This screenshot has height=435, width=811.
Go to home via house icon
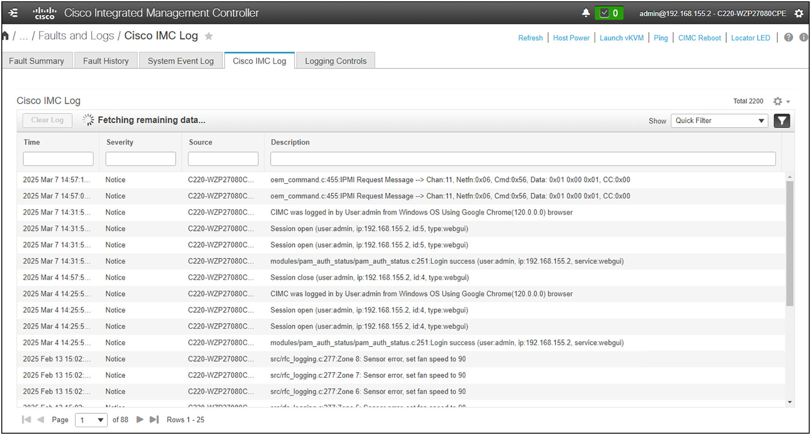point(5,36)
